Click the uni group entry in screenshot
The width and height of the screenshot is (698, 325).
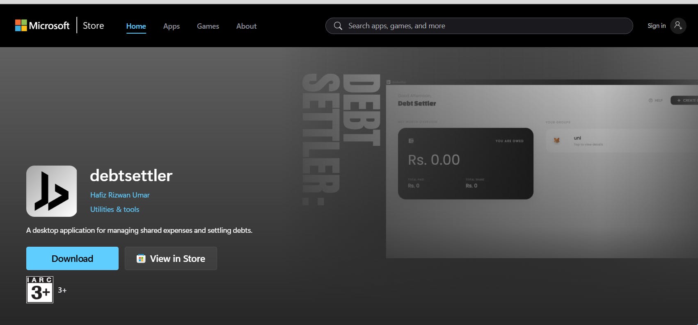[622, 141]
